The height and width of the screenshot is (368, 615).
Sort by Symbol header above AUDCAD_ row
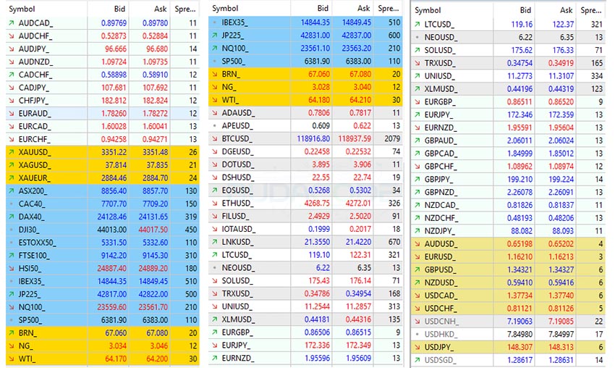[x=22, y=9]
